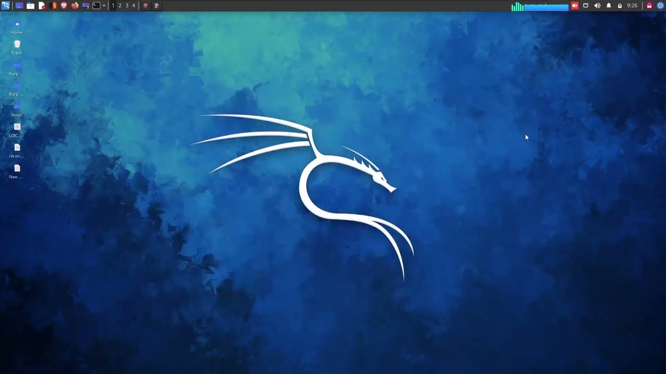Open the blue logout session button
This screenshot has height=374, width=666.
click(660, 6)
